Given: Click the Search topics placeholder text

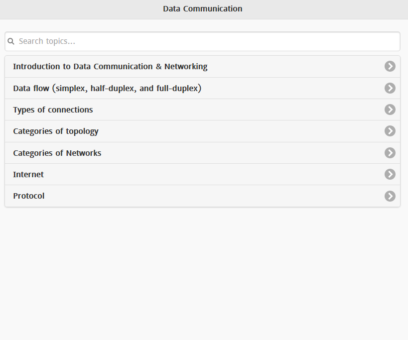Looking at the screenshot, I should 47,41.
